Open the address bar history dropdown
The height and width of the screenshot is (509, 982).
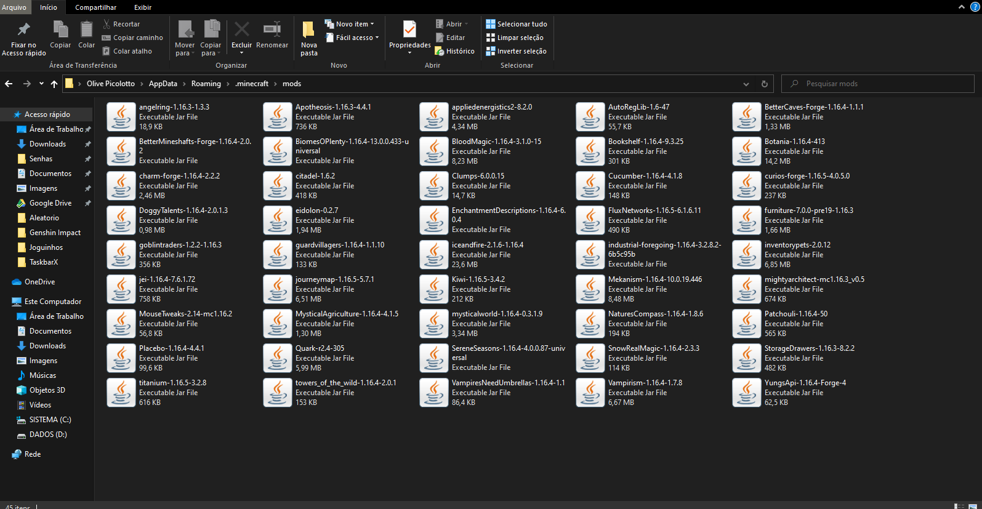click(x=746, y=84)
